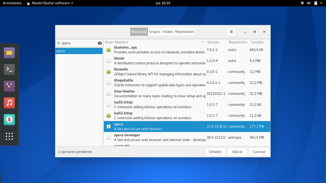The height and width of the screenshot is (183, 326).
Task: Click the 362,5 MB size cell
Action: 257,137
